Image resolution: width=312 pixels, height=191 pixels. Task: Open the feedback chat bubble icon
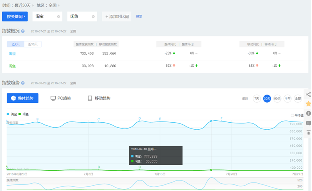pos(308,123)
